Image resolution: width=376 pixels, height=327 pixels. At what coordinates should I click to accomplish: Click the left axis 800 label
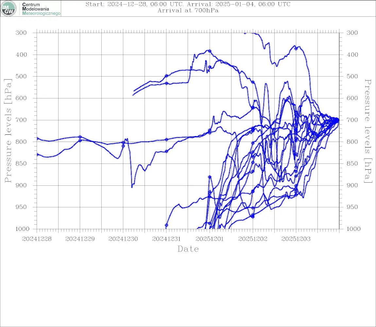point(21,142)
